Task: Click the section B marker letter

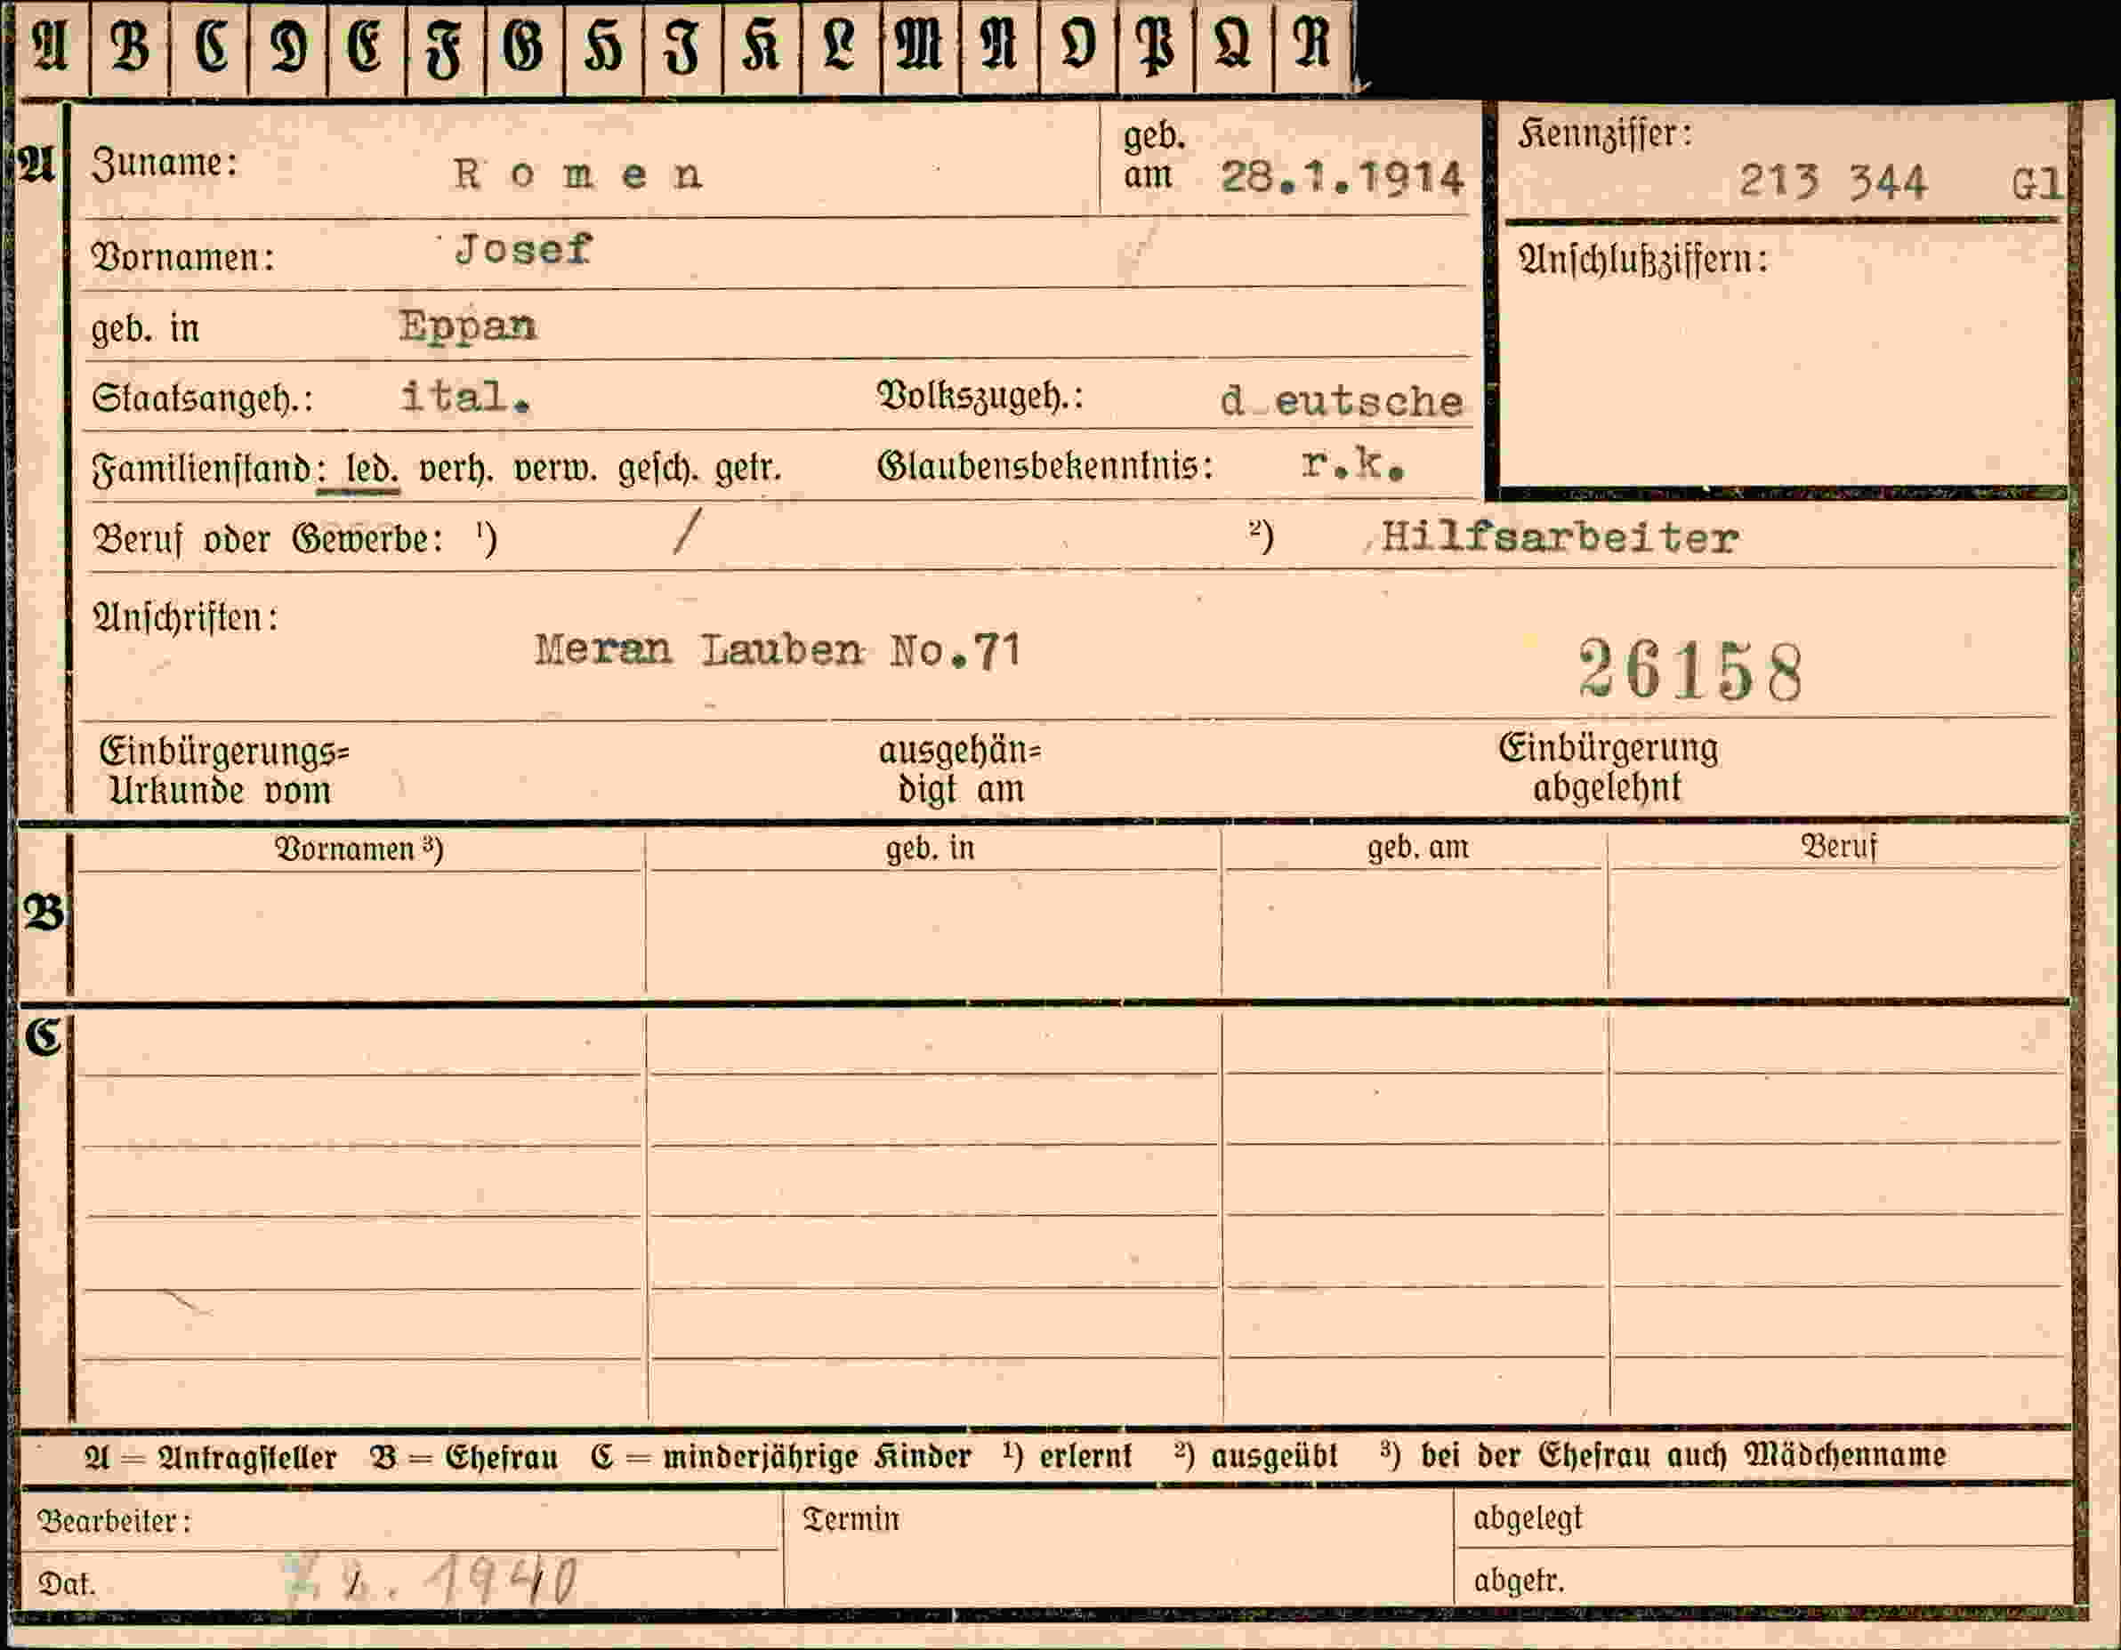Action: click(43, 913)
